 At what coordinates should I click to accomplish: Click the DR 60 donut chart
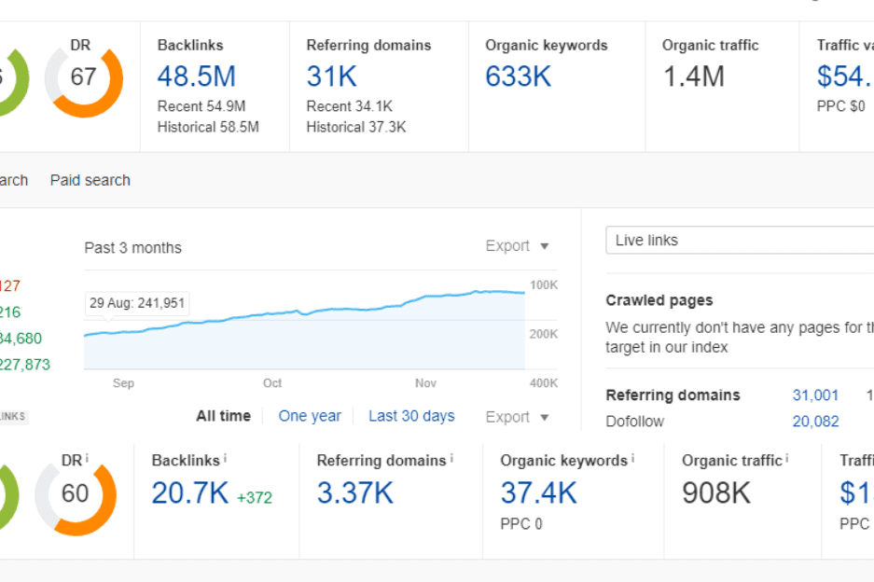point(75,492)
